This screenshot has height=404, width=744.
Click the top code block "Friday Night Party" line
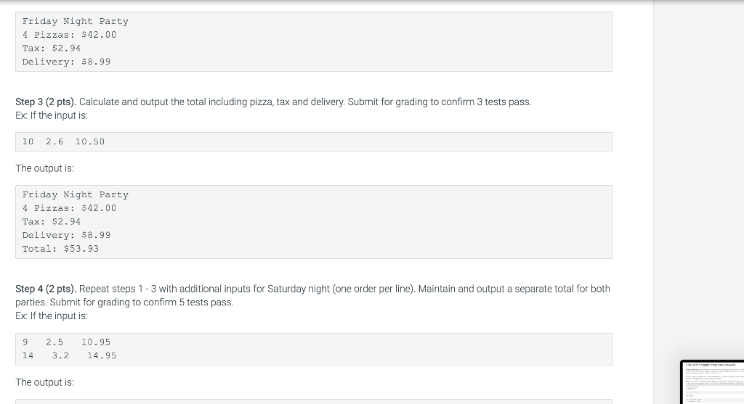pyautogui.click(x=76, y=21)
